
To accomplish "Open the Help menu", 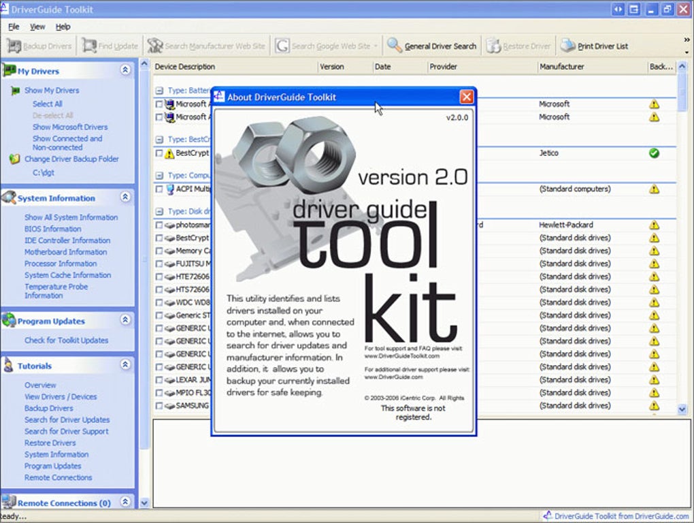I will coord(63,27).
